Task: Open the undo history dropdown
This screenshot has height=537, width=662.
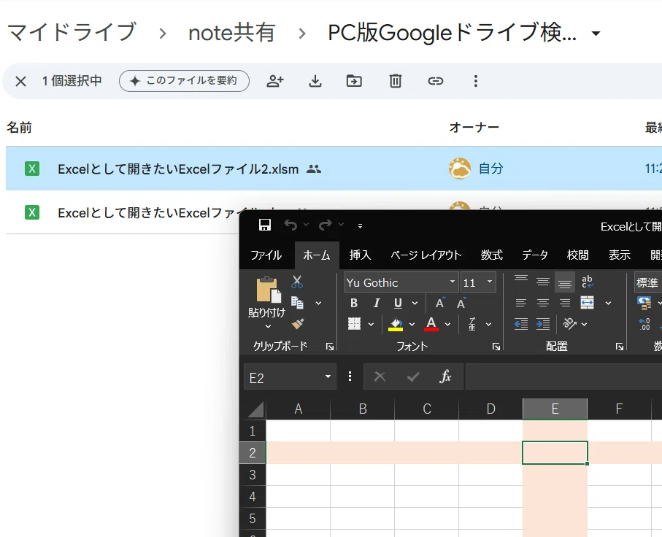Action: pos(306,225)
